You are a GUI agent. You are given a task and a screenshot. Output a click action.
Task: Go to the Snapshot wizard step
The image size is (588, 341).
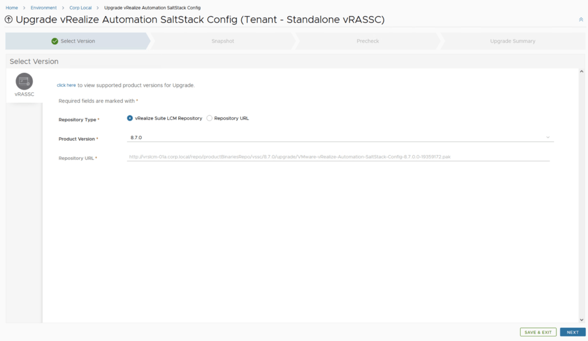pyautogui.click(x=222, y=41)
